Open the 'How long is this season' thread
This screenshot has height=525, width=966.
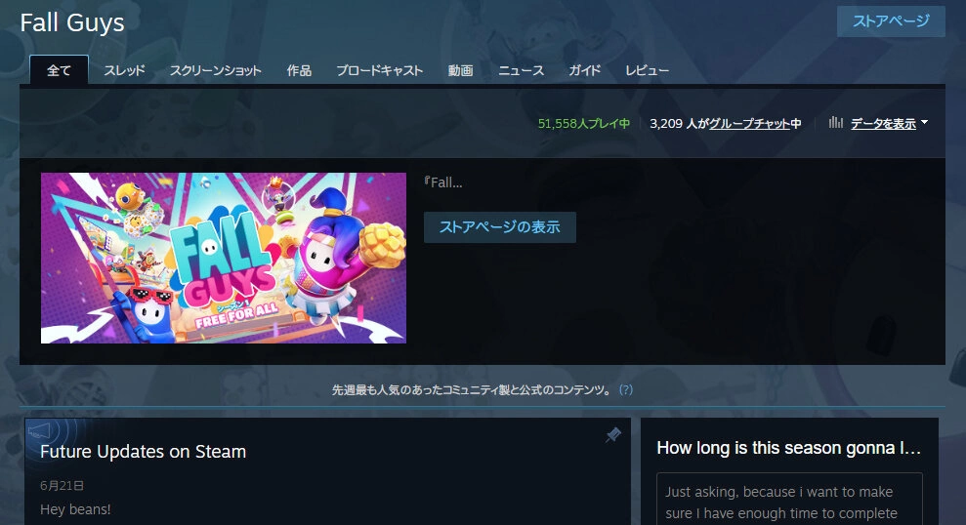pyautogui.click(x=788, y=448)
